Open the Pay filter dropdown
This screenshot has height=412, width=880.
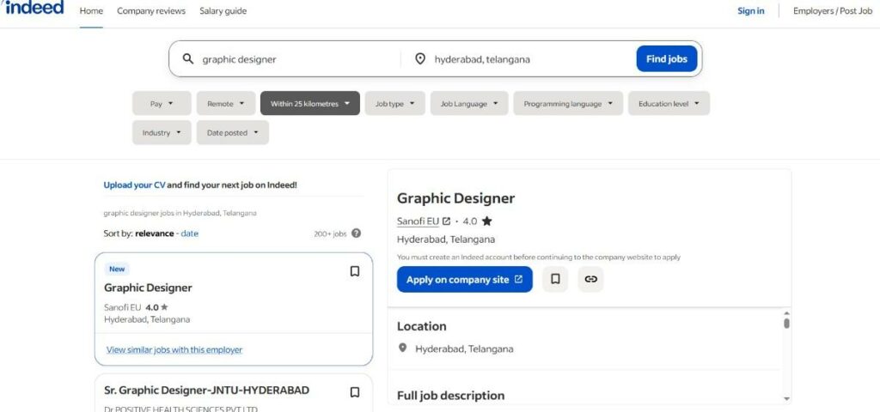pyautogui.click(x=162, y=104)
